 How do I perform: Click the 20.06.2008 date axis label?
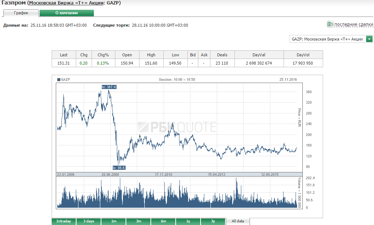coord(110,174)
